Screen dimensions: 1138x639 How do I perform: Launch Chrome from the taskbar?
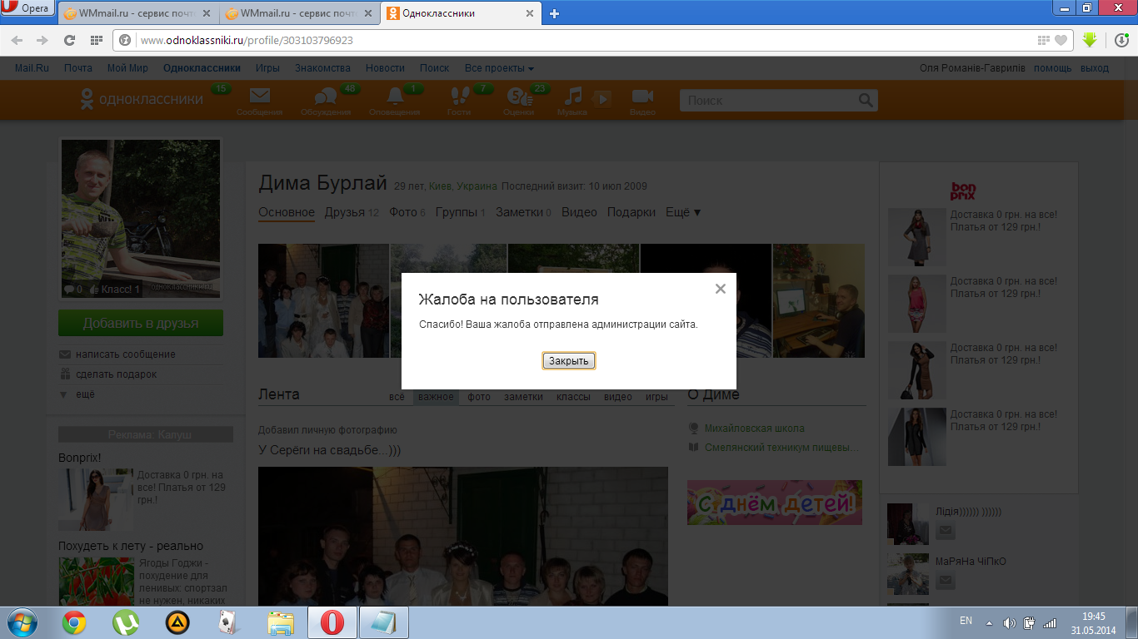[74, 622]
